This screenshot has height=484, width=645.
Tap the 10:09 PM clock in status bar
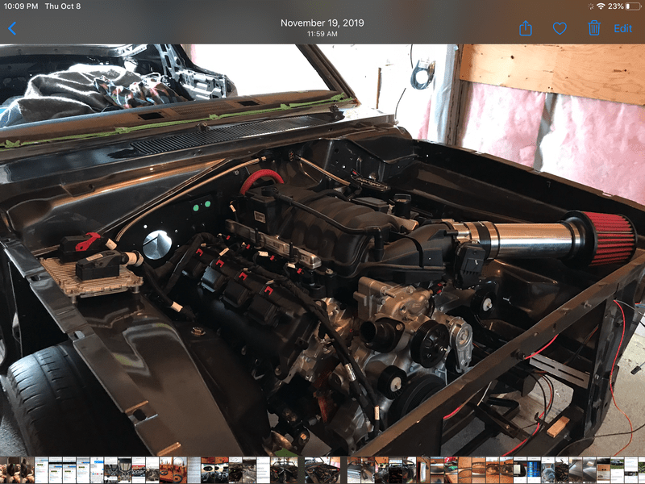click(x=20, y=6)
